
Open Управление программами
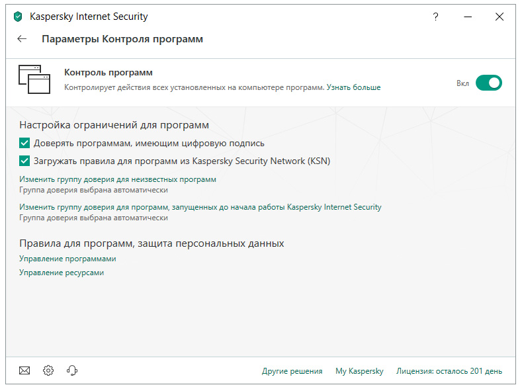pyautogui.click(x=67, y=259)
